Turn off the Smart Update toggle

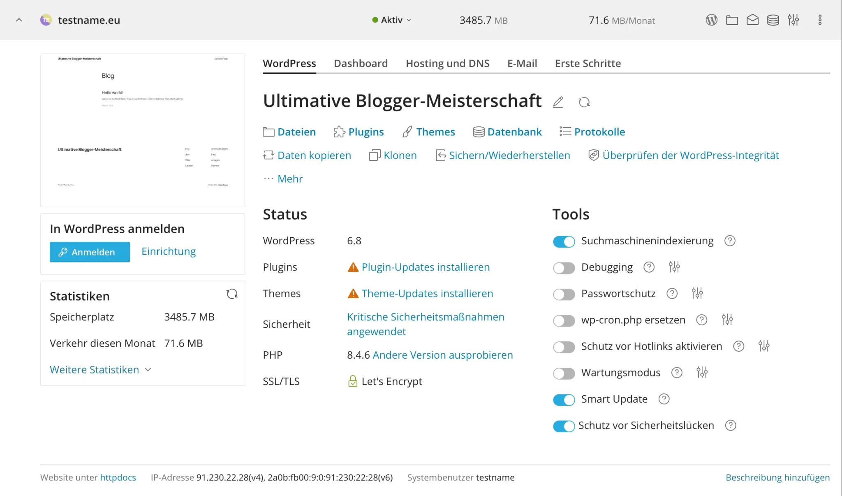coord(564,399)
